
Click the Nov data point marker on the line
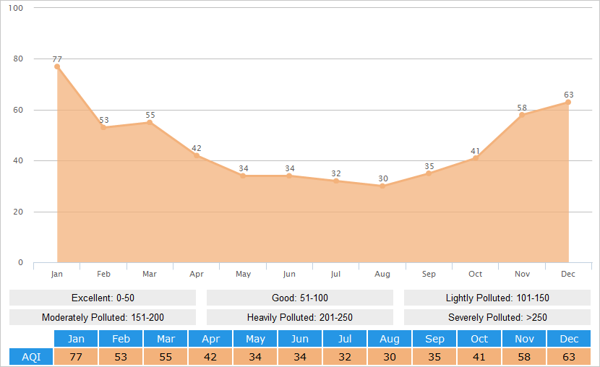coord(522,115)
